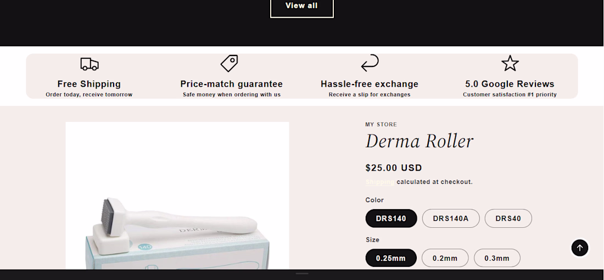Click the View all button

(301, 6)
